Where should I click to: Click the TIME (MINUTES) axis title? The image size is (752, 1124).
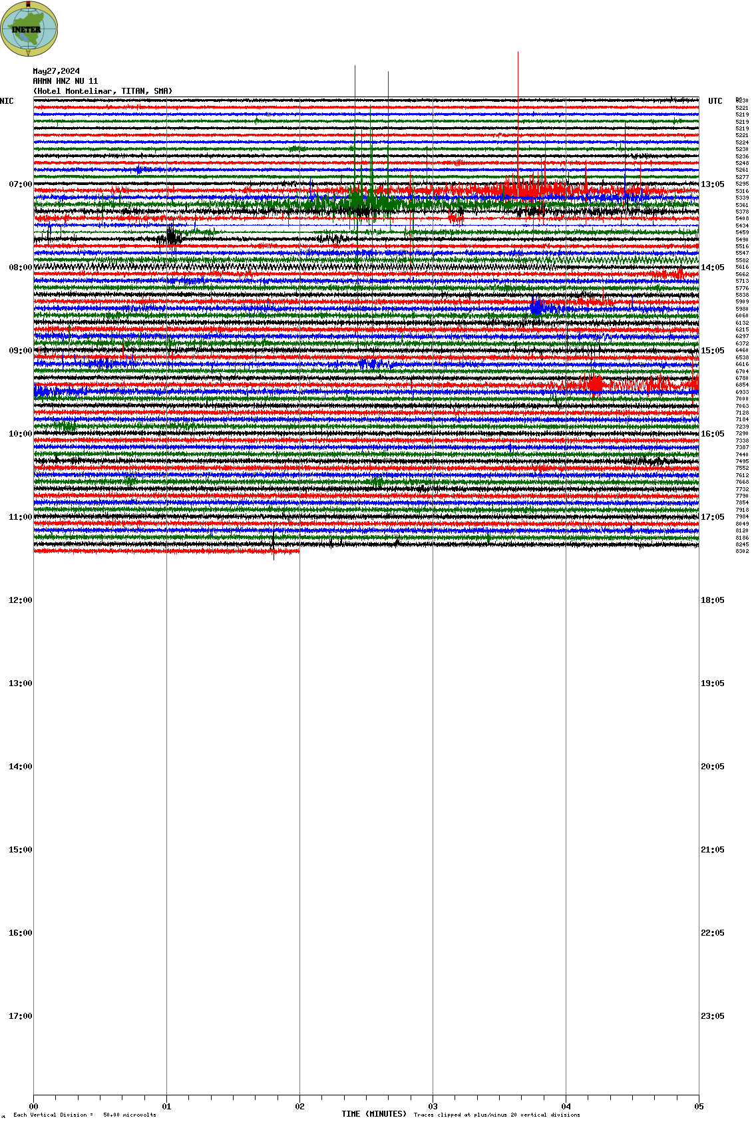coord(373,1114)
